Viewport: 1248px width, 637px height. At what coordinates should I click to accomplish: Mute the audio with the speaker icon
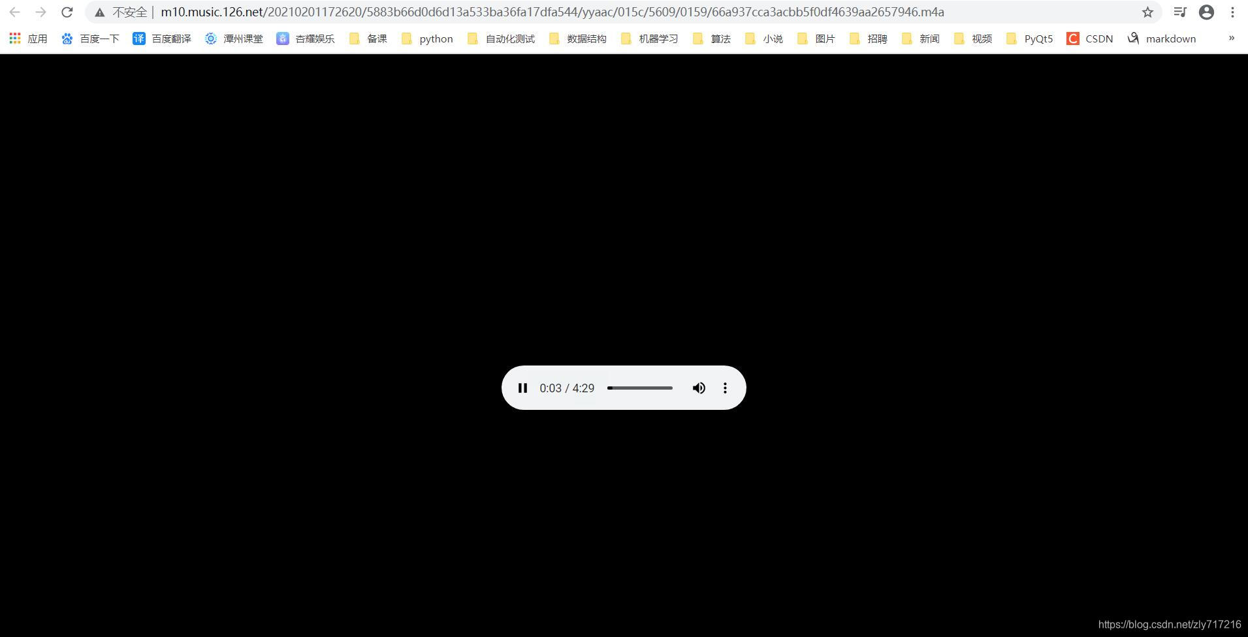tap(699, 388)
